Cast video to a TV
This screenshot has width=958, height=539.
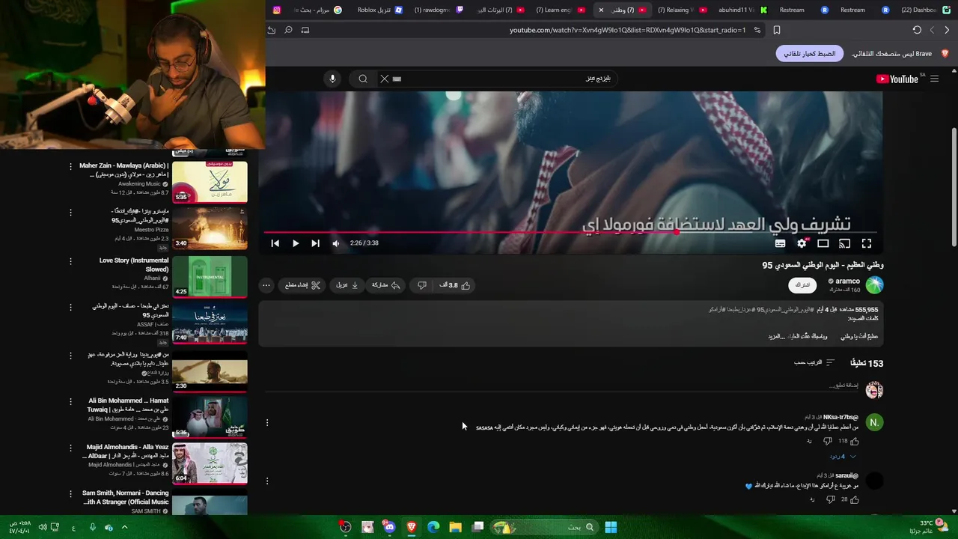[x=844, y=243]
